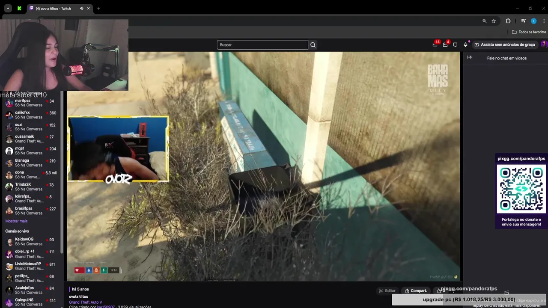The height and width of the screenshot is (308, 548).
Task: Expand the tab search dropdown arrow
Action: point(8,8)
